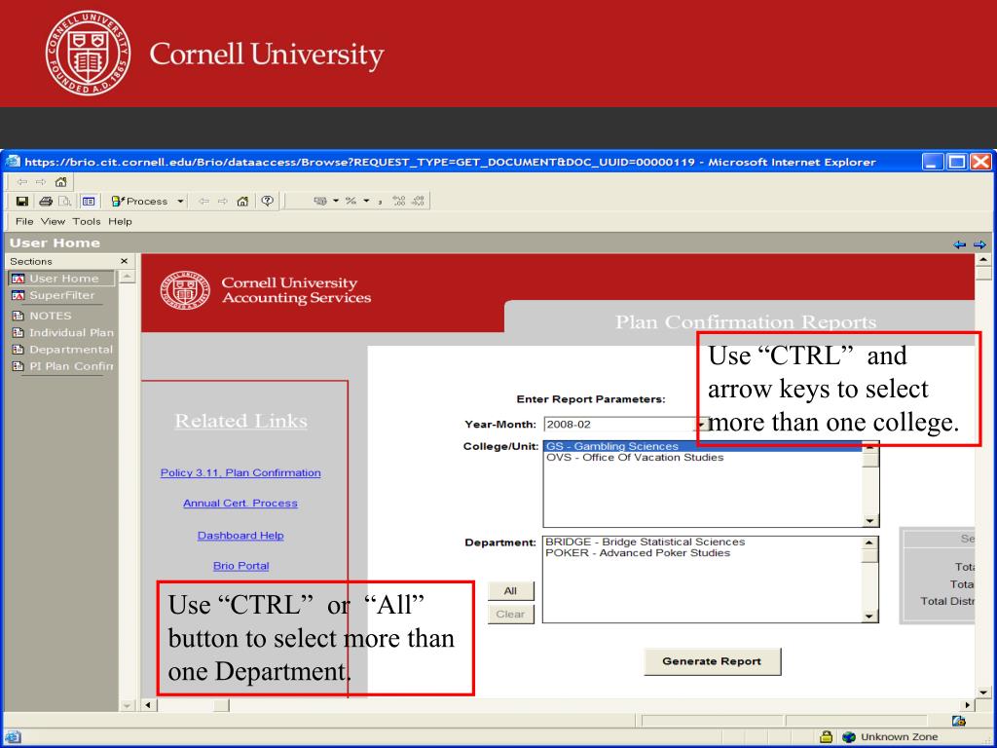Click the Unknown Zone globe in status bar
Screen dimensions: 997x748
click(849, 736)
